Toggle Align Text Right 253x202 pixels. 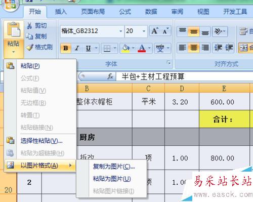[205, 48]
